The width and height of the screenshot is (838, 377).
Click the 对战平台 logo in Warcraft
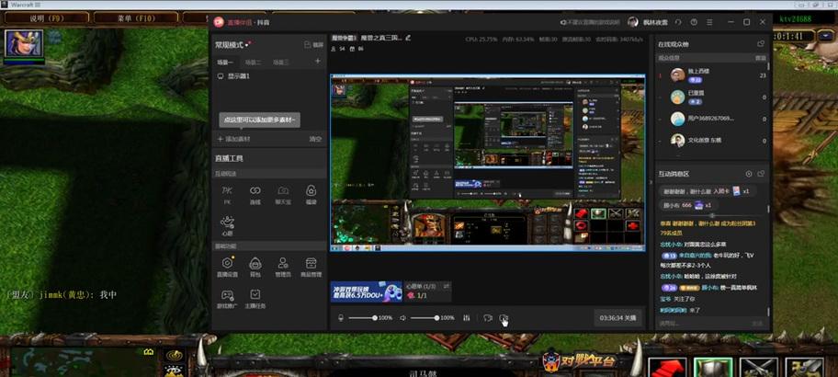pyautogui.click(x=579, y=360)
